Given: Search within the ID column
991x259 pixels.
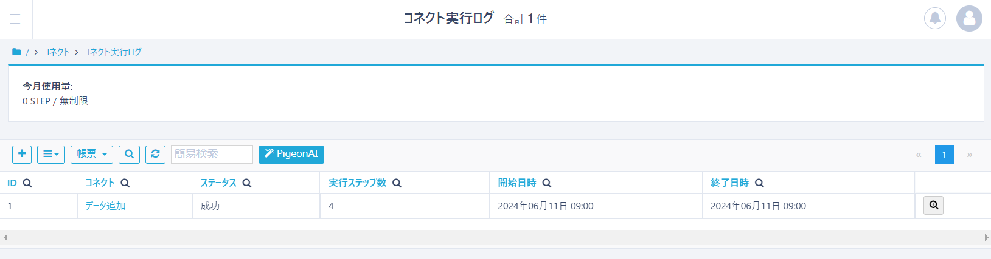Looking at the screenshot, I should pos(27,183).
